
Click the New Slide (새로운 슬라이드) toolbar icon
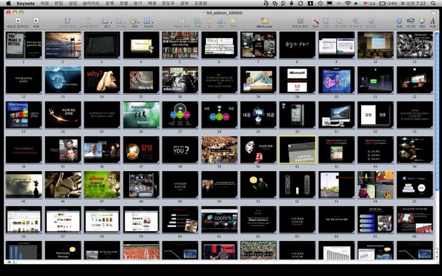(x=18, y=21)
